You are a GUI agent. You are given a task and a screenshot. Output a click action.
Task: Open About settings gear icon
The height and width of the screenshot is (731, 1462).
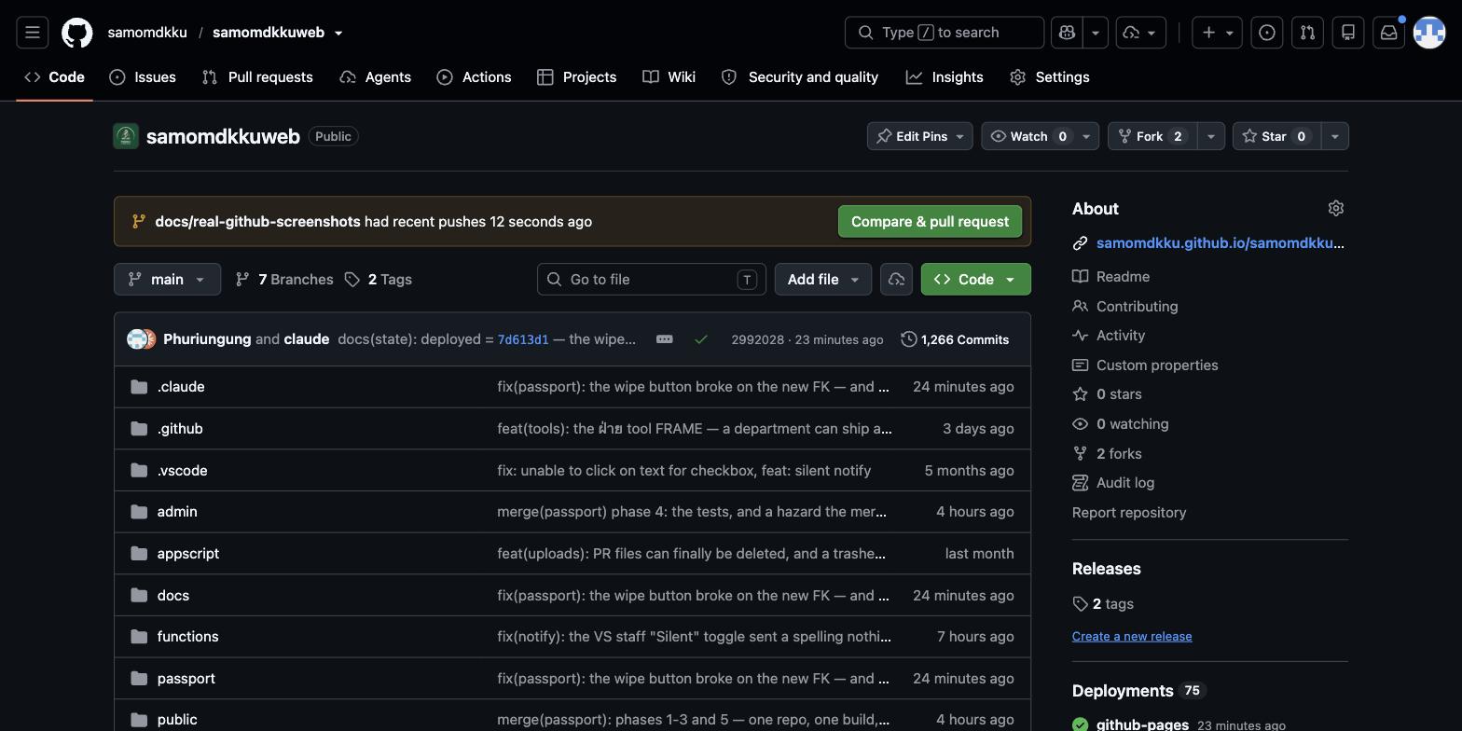(1336, 208)
